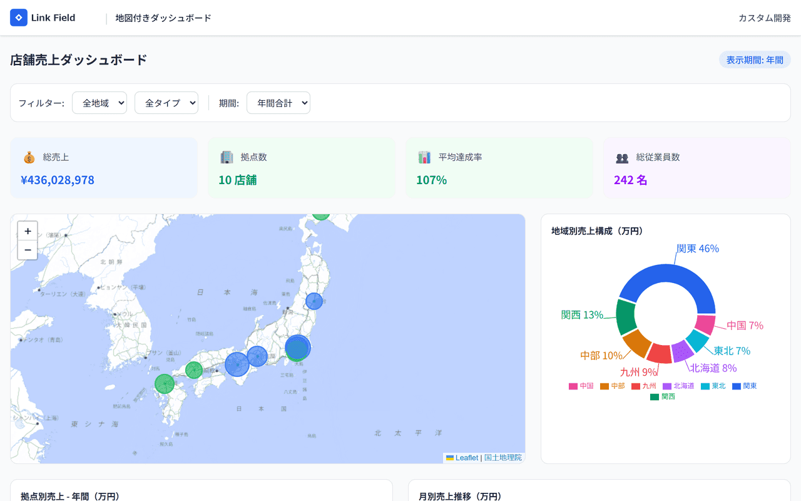
Task: Click the 関西 13% chart label
Action: [x=582, y=314]
